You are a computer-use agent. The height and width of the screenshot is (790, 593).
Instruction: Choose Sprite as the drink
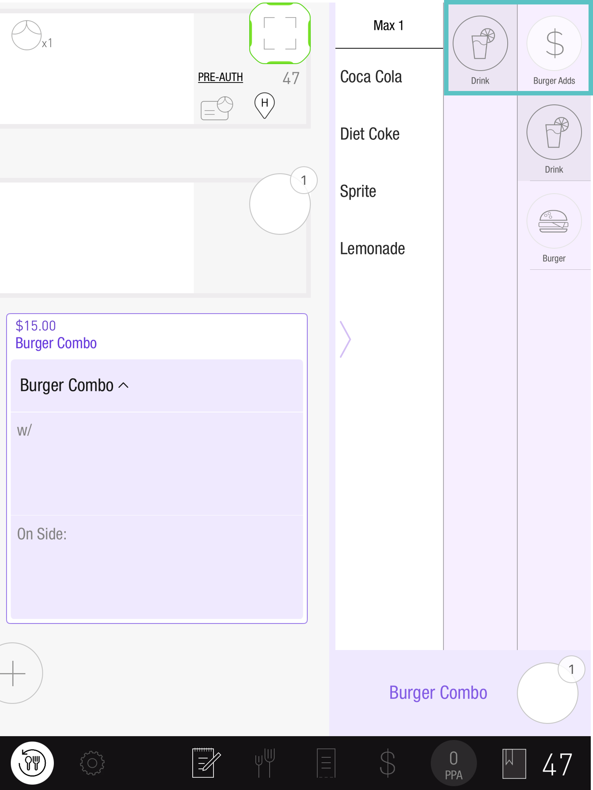click(358, 192)
